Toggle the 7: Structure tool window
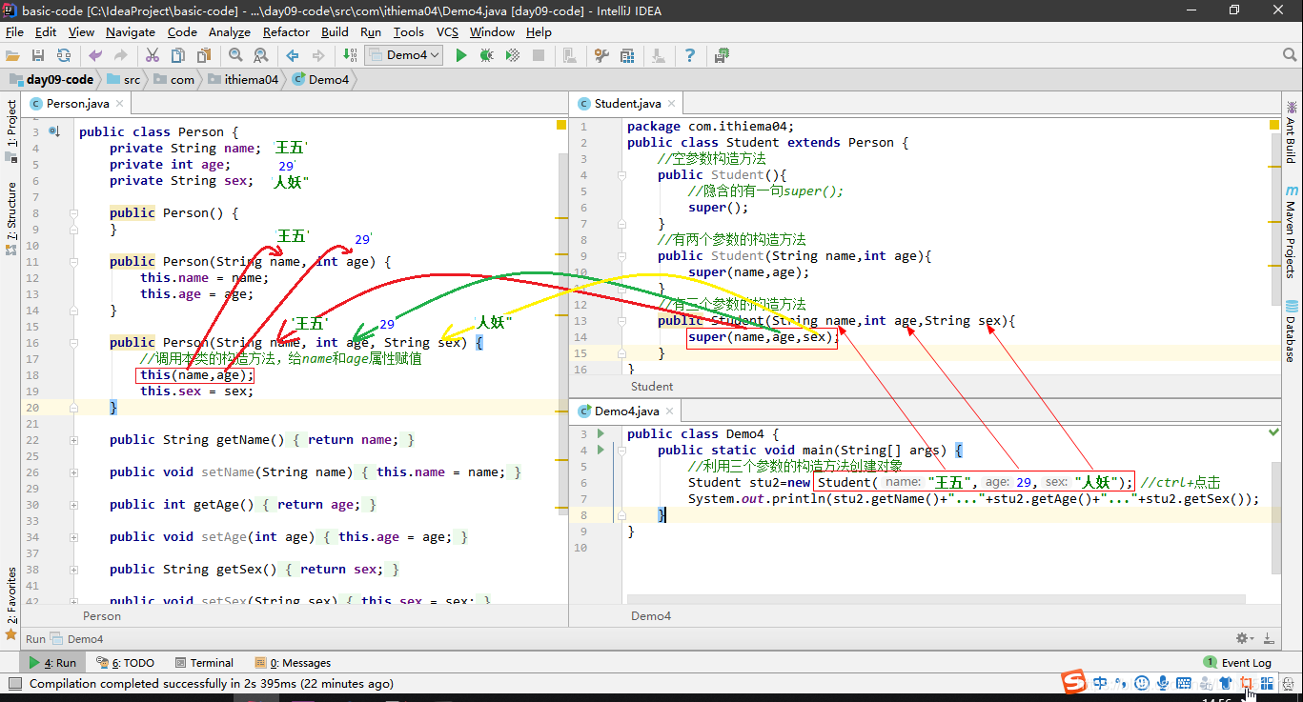This screenshot has width=1303, height=702. tap(11, 218)
